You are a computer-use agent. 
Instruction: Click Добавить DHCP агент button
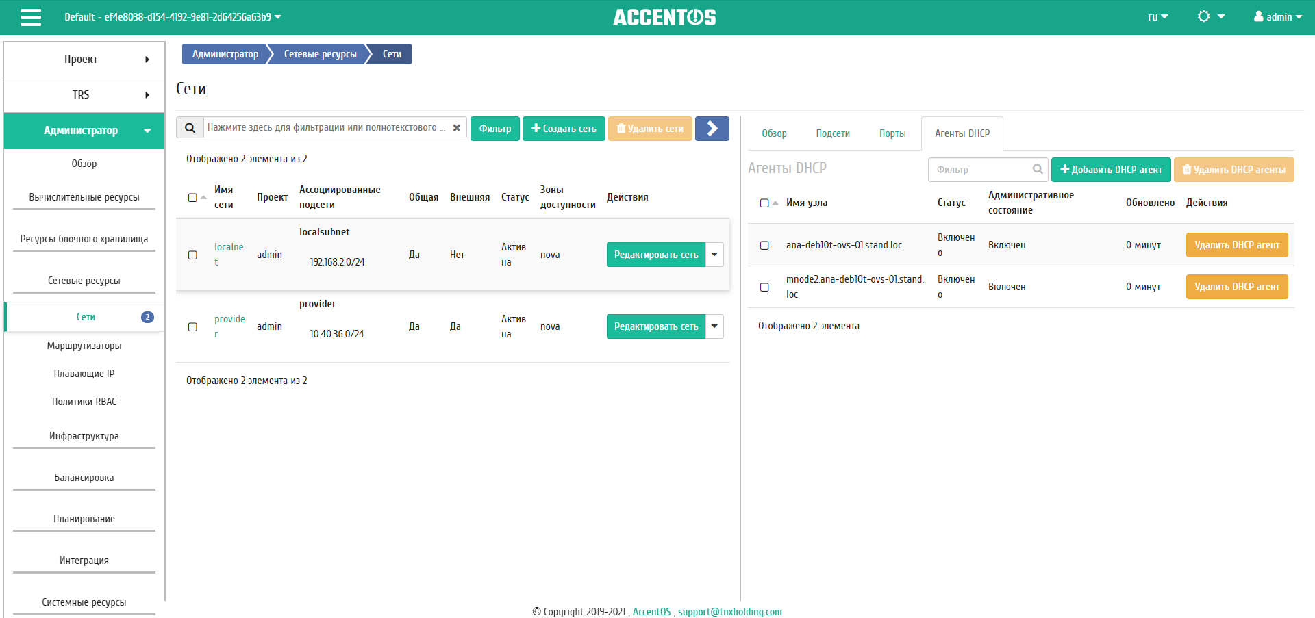pyautogui.click(x=1111, y=170)
